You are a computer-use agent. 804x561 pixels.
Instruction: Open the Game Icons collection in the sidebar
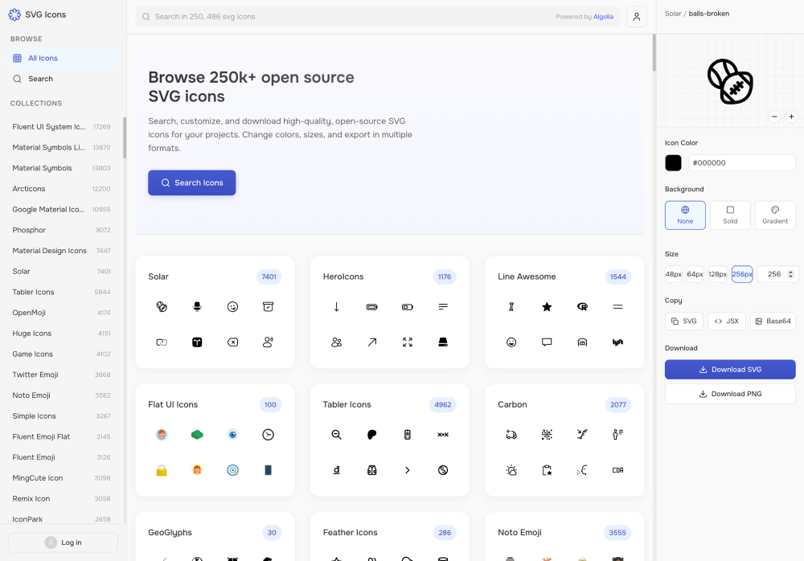[62, 354]
